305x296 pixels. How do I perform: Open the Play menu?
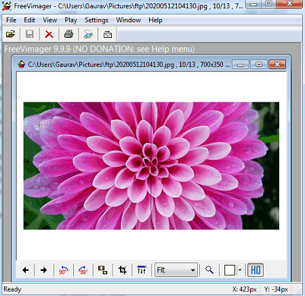(70, 20)
